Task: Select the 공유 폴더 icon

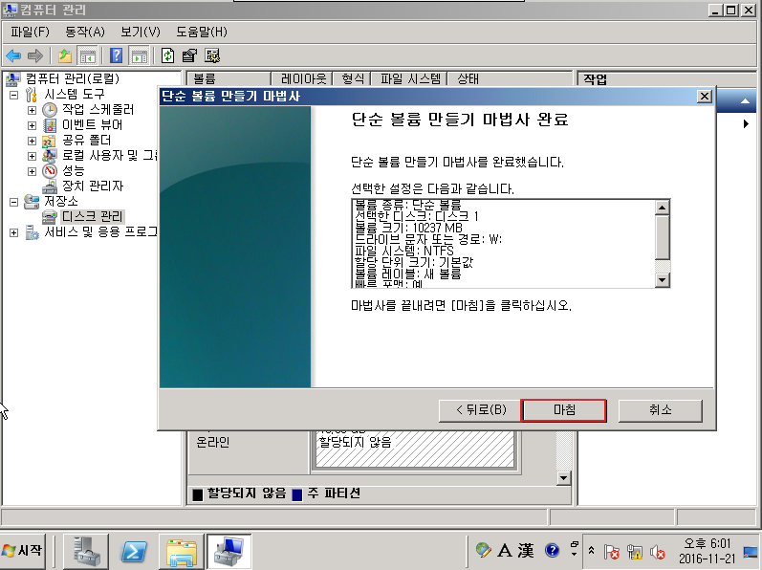Action: click(50, 141)
